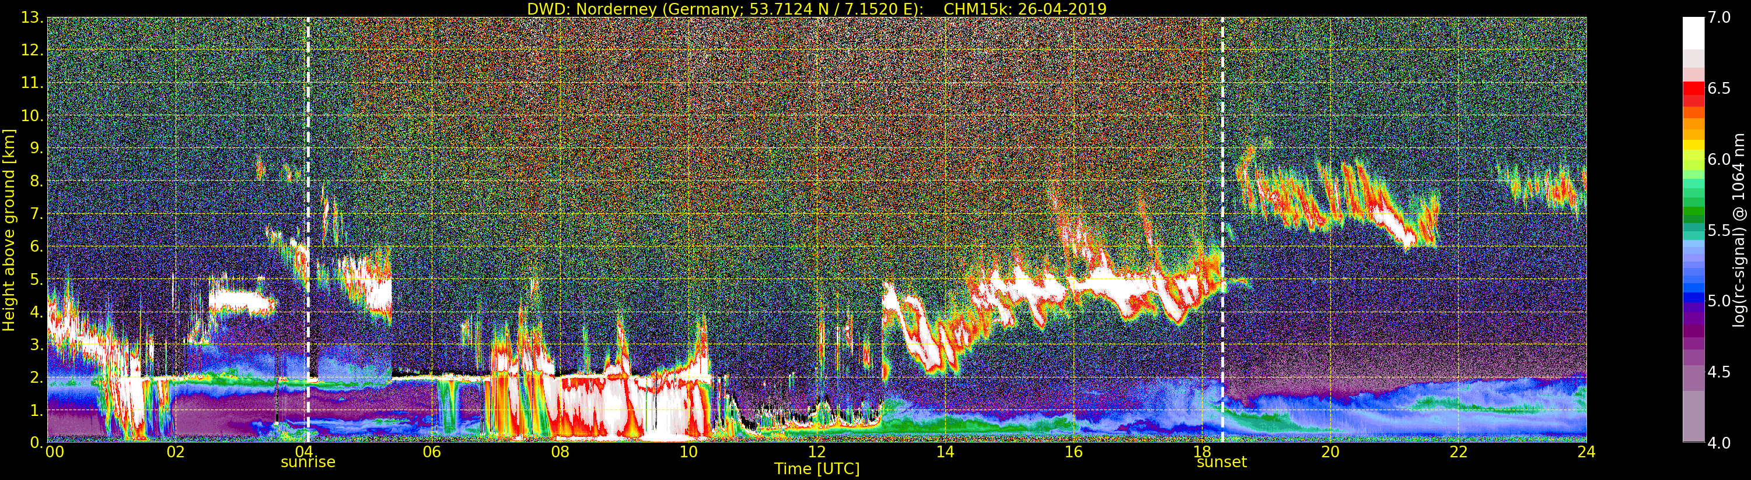
Task: Click the '08' time axis tick
Action: click(x=560, y=452)
